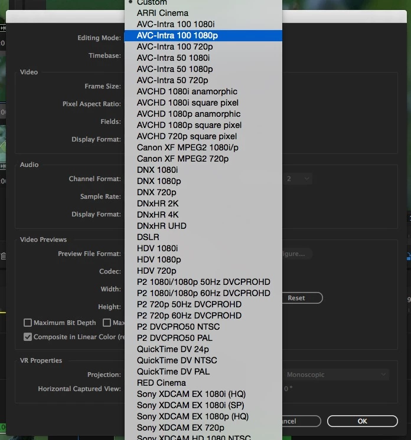Uncheck Composite in Linear Color
The image size is (411, 440).
point(28,337)
